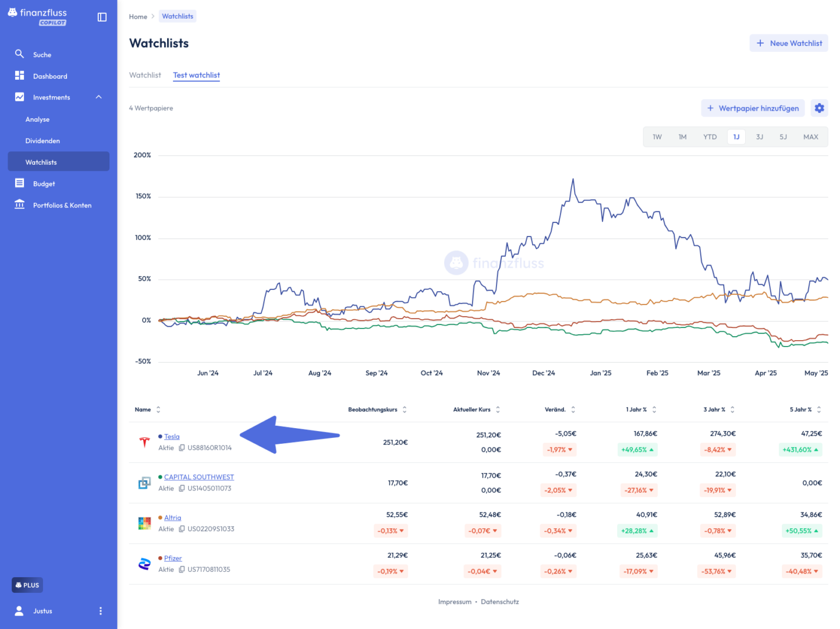Image resolution: width=840 pixels, height=629 pixels.
Task: Click Altria's orange legend color dot
Action: pyautogui.click(x=160, y=518)
